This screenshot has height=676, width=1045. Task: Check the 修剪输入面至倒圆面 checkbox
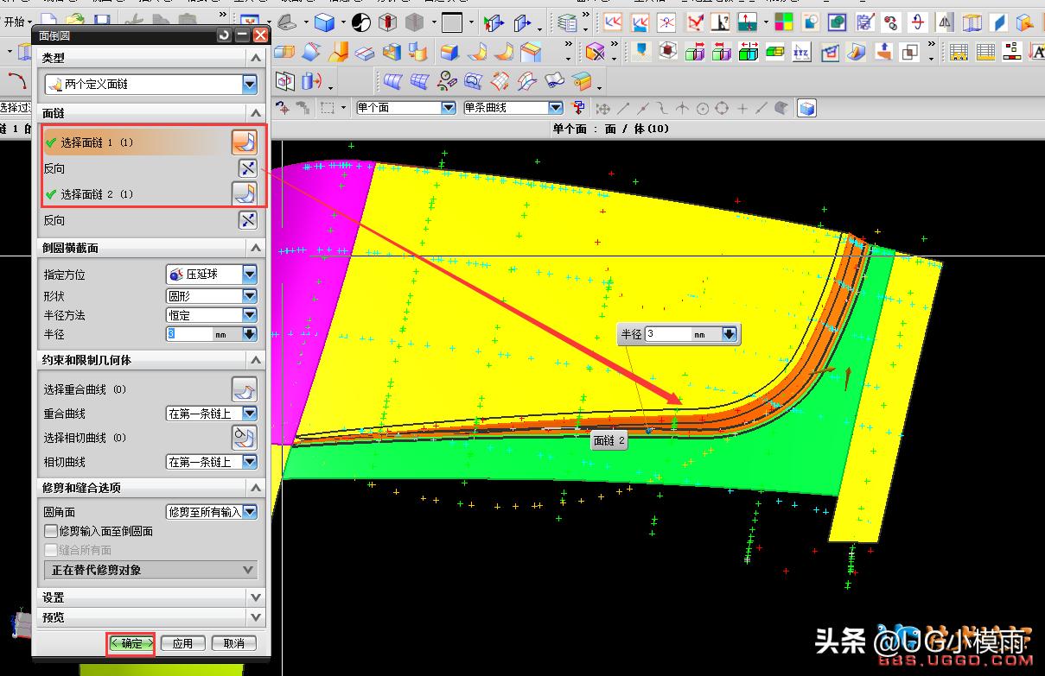[51, 531]
